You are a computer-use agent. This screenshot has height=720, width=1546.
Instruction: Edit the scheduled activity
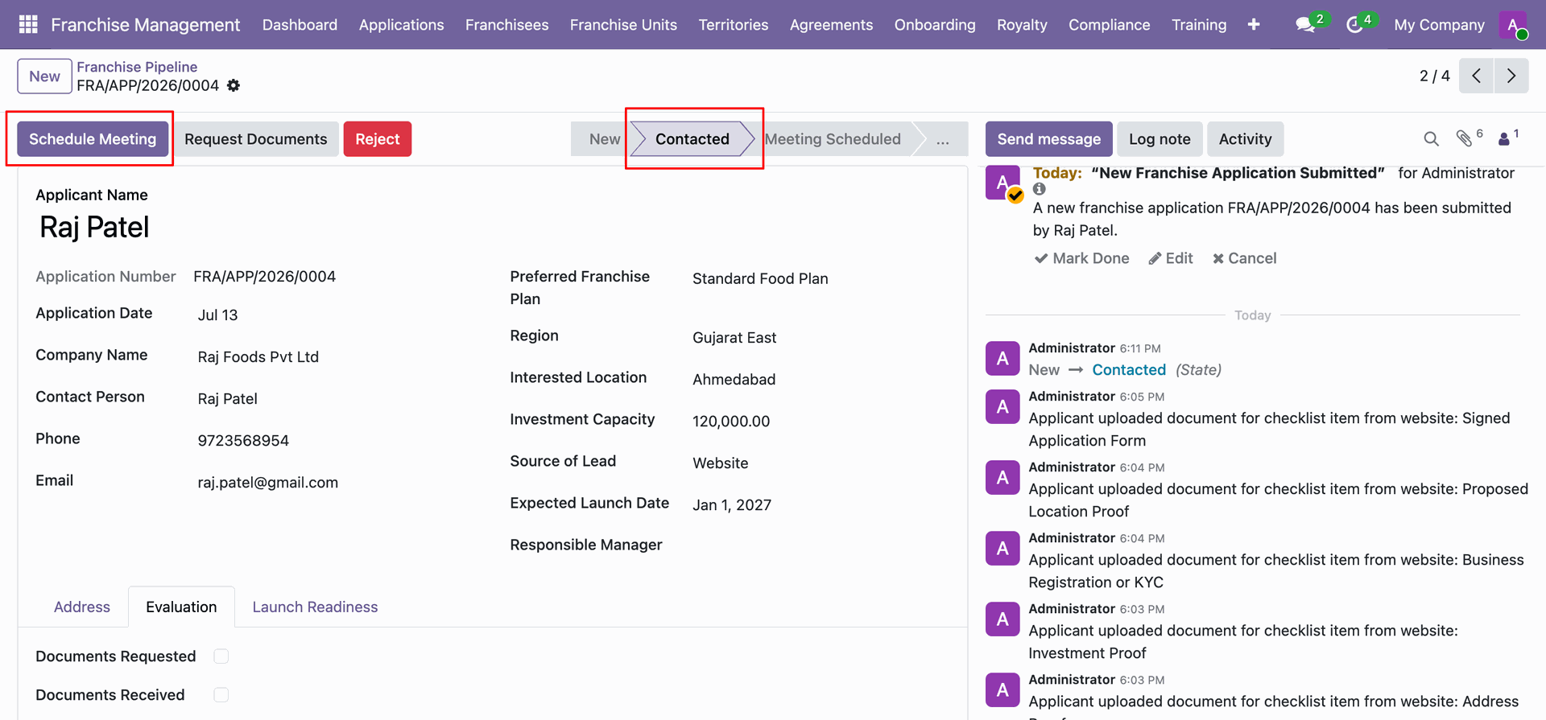pos(1171,258)
